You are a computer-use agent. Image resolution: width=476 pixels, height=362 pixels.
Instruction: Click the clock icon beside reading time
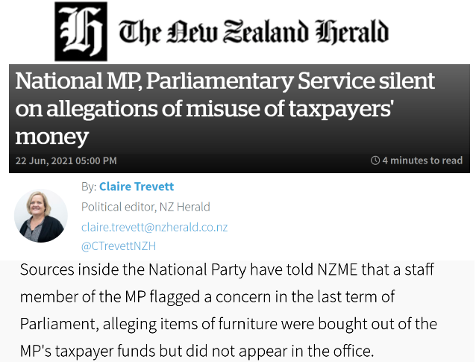pyautogui.click(x=375, y=160)
